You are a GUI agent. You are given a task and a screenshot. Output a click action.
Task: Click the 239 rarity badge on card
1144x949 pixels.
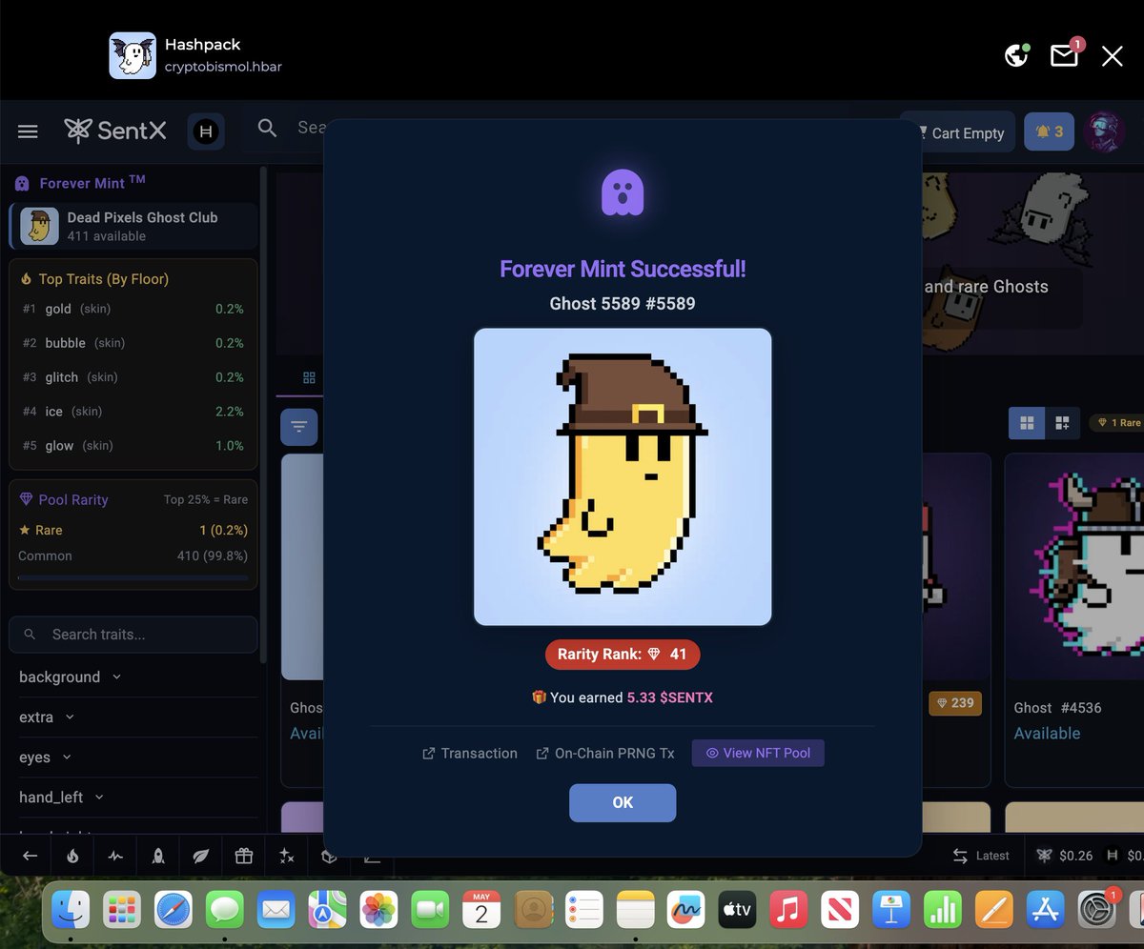(x=955, y=702)
